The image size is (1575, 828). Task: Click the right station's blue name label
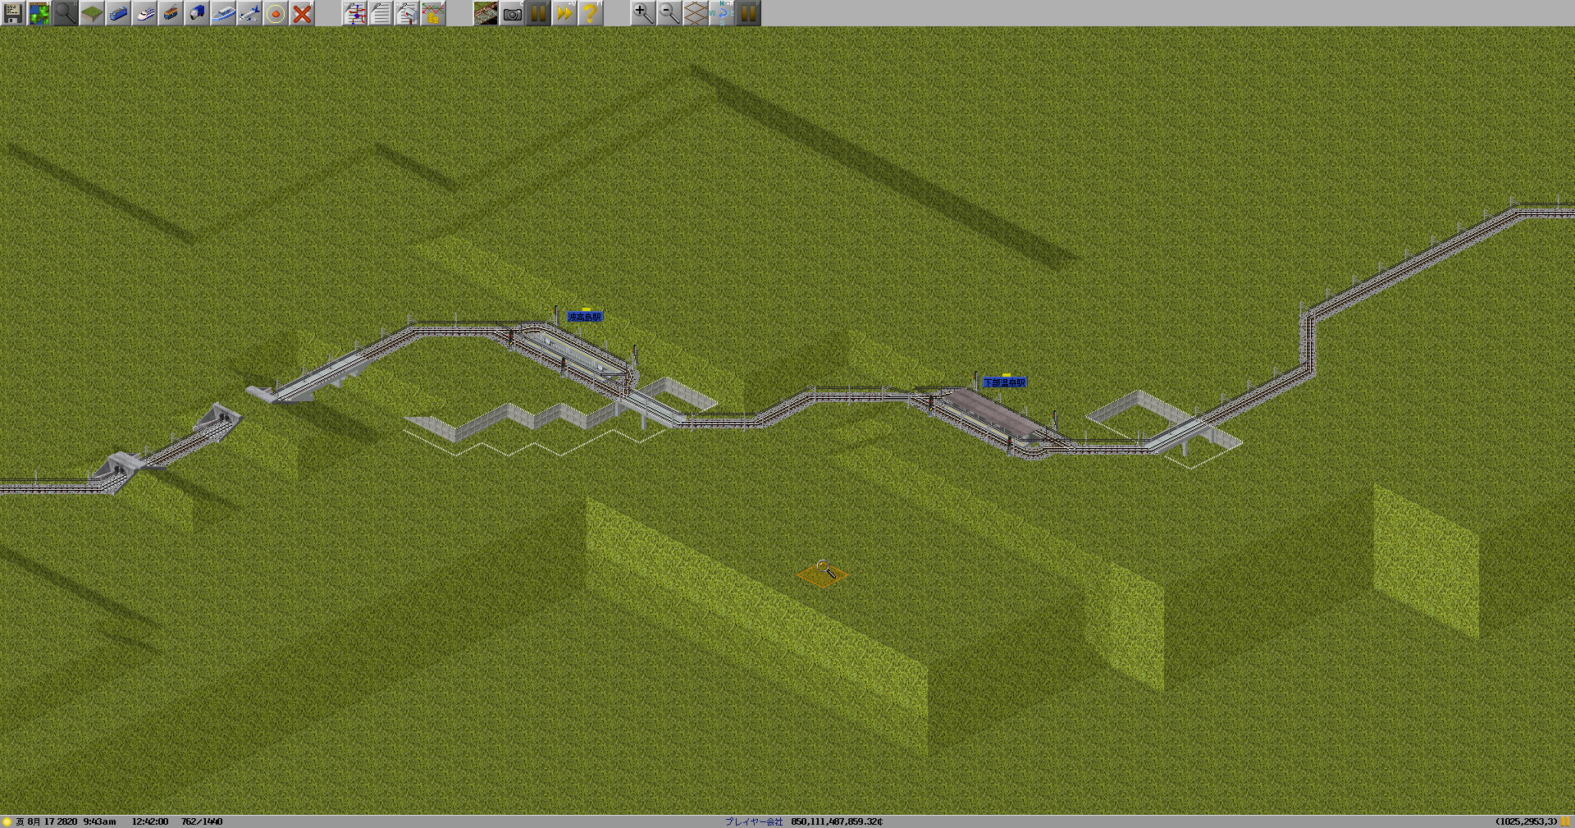pyautogui.click(x=1005, y=382)
